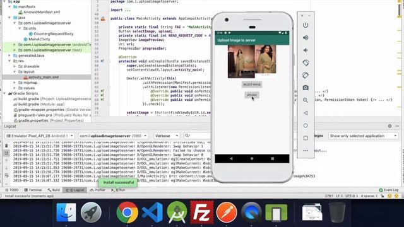Collapse the manifests folder
Image resolution: width=404 pixels, height=227 pixels.
click(10, 7)
